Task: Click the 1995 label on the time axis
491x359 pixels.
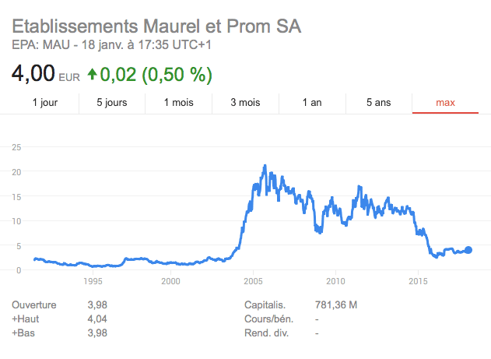Action: pos(93,281)
